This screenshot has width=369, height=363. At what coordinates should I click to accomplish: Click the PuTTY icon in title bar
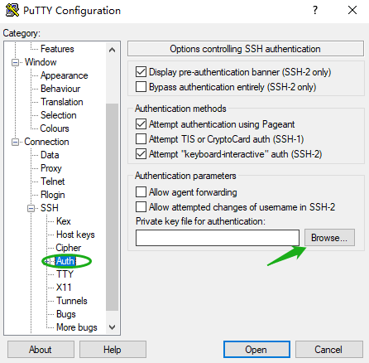point(12,10)
